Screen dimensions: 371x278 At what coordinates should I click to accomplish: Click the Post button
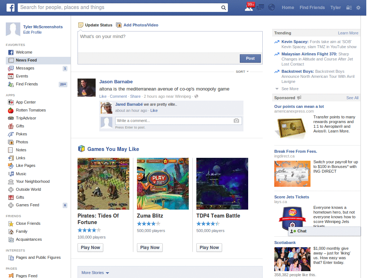(250, 58)
